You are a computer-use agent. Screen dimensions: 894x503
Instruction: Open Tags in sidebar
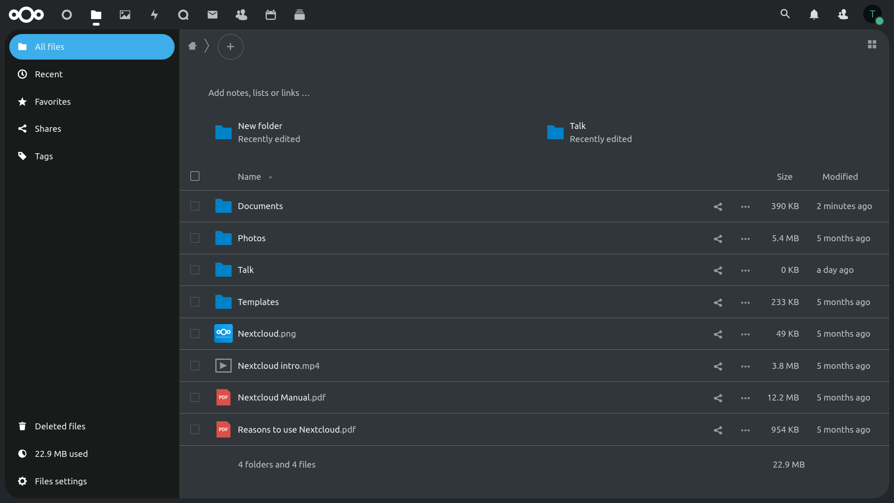point(92,156)
